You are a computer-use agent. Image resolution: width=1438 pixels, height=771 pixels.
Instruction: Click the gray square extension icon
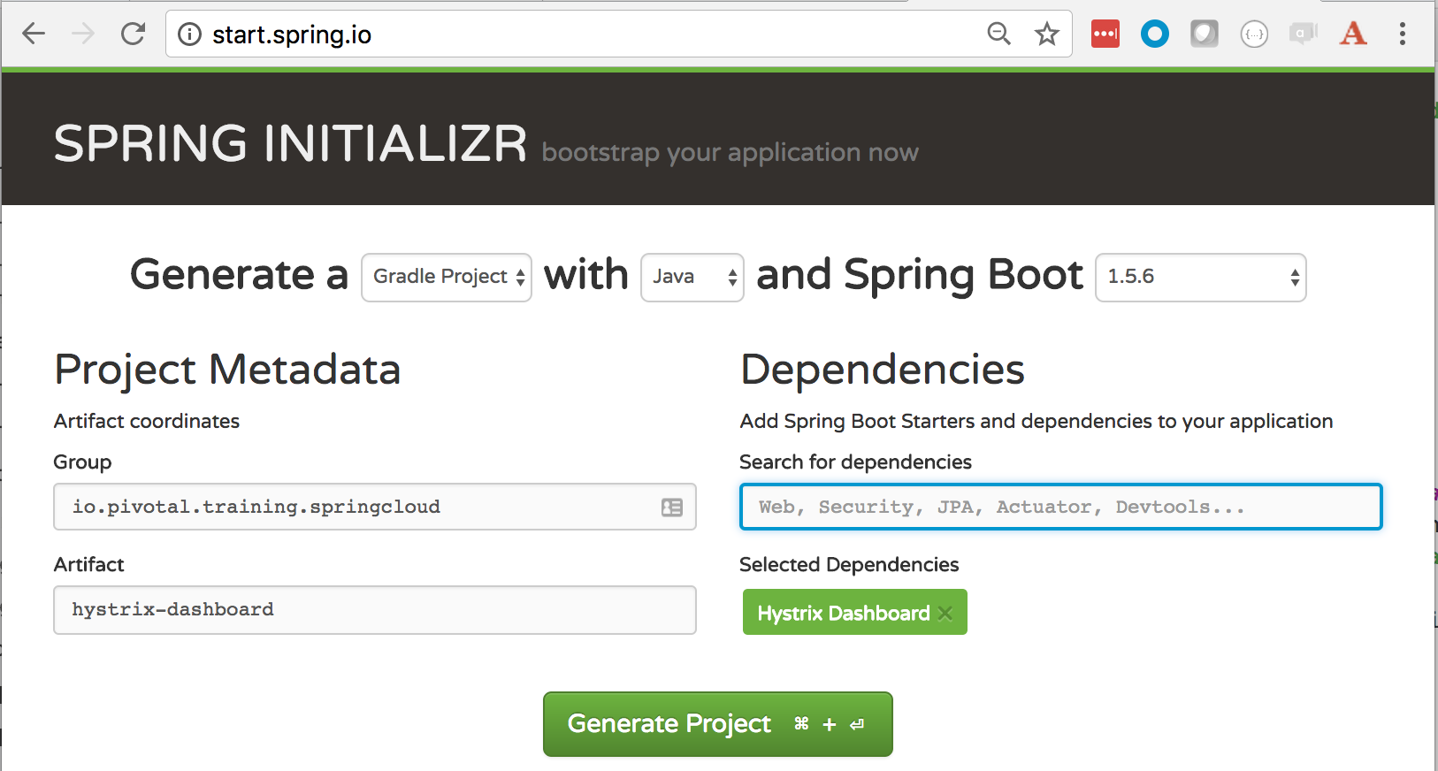point(1205,34)
